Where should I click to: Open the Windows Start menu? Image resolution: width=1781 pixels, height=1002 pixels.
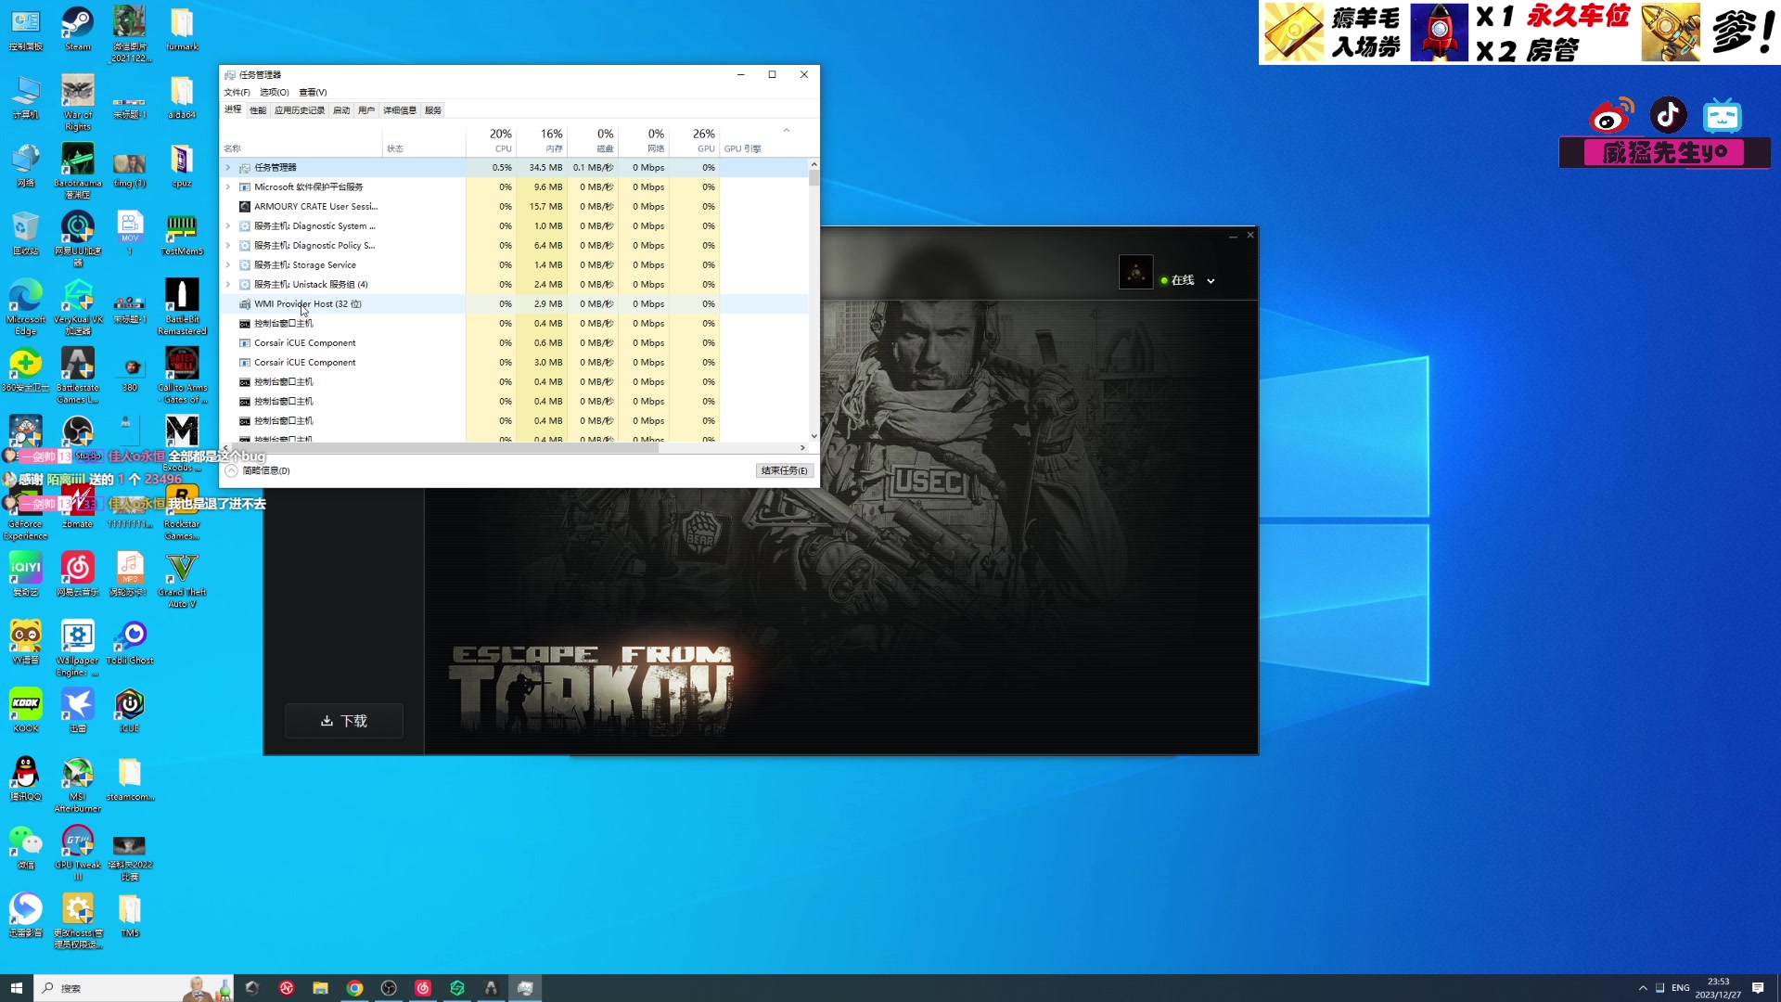pyautogui.click(x=16, y=988)
